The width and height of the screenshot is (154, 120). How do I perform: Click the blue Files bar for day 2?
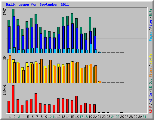tap(14, 32)
